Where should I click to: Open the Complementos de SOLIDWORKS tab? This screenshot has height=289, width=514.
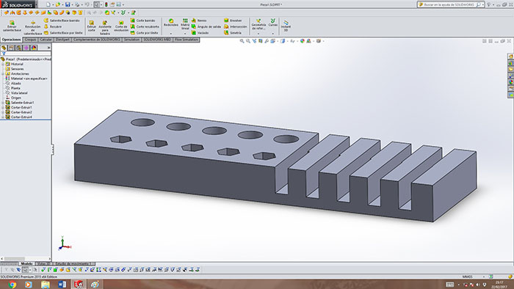click(97, 40)
